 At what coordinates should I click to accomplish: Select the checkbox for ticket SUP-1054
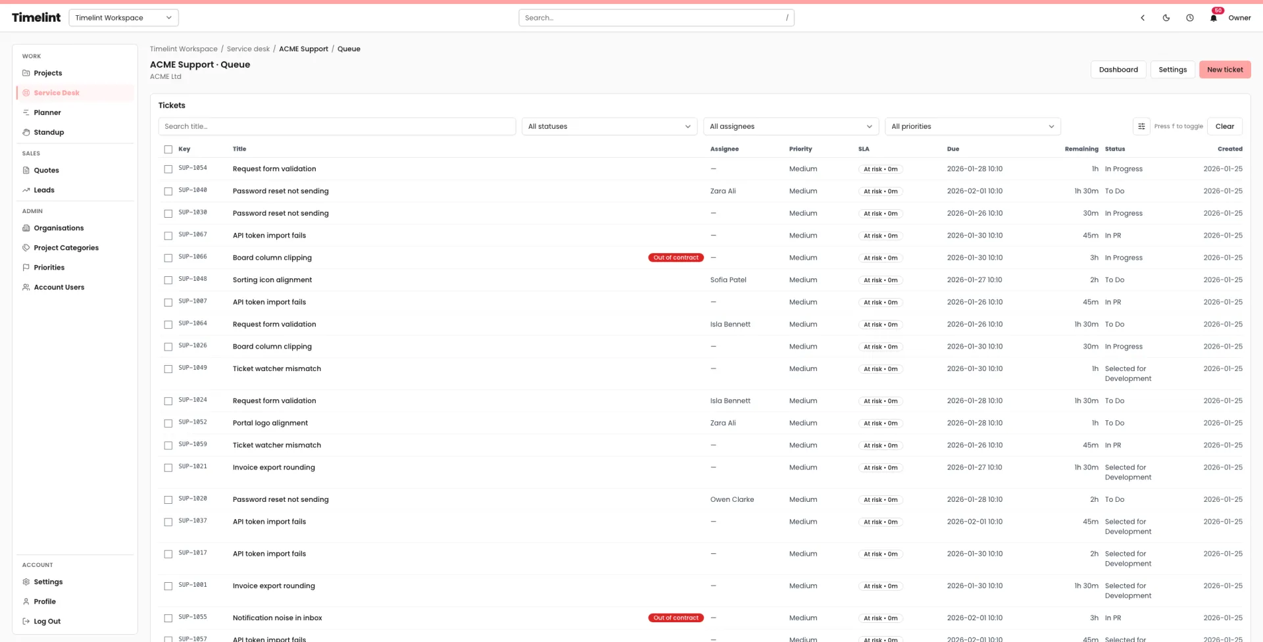coord(168,169)
